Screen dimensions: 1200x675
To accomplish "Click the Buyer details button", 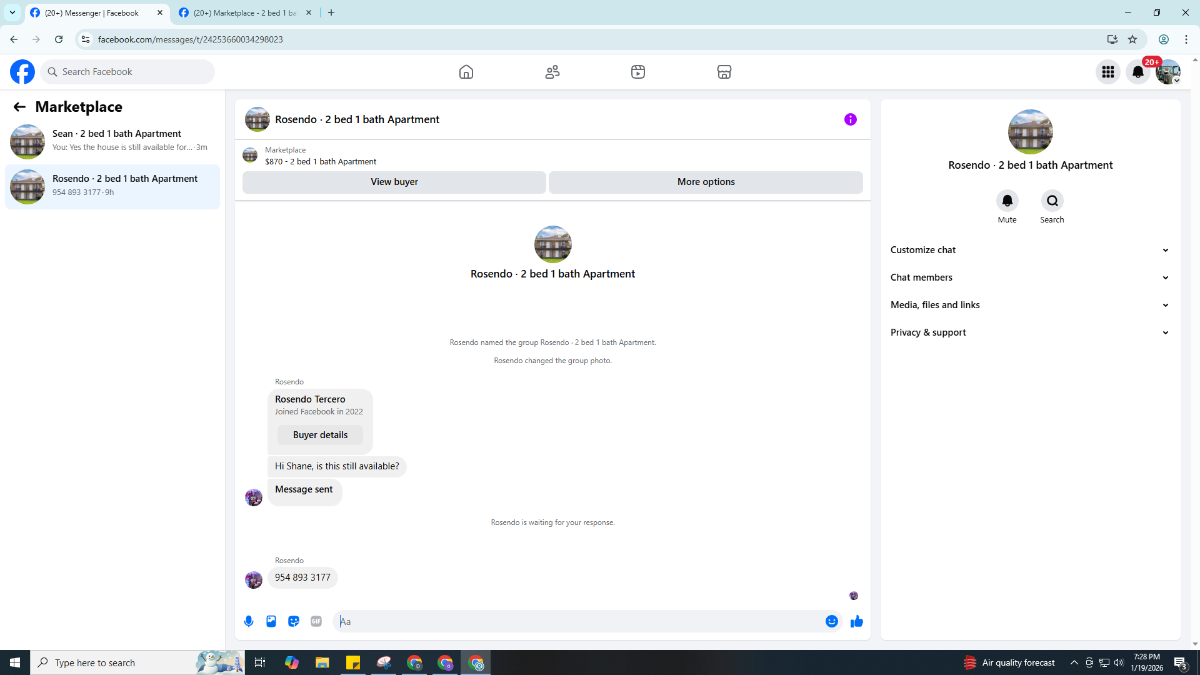I will coord(320,435).
